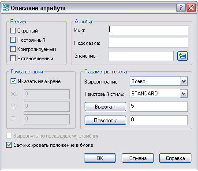
Task: Click the insert field icon next to Значение
Action: 183,56
